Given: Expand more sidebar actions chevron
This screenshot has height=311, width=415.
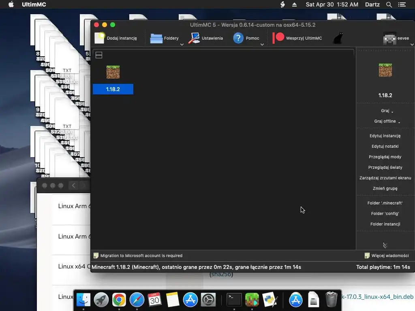Looking at the screenshot, I should pyautogui.click(x=385, y=245).
